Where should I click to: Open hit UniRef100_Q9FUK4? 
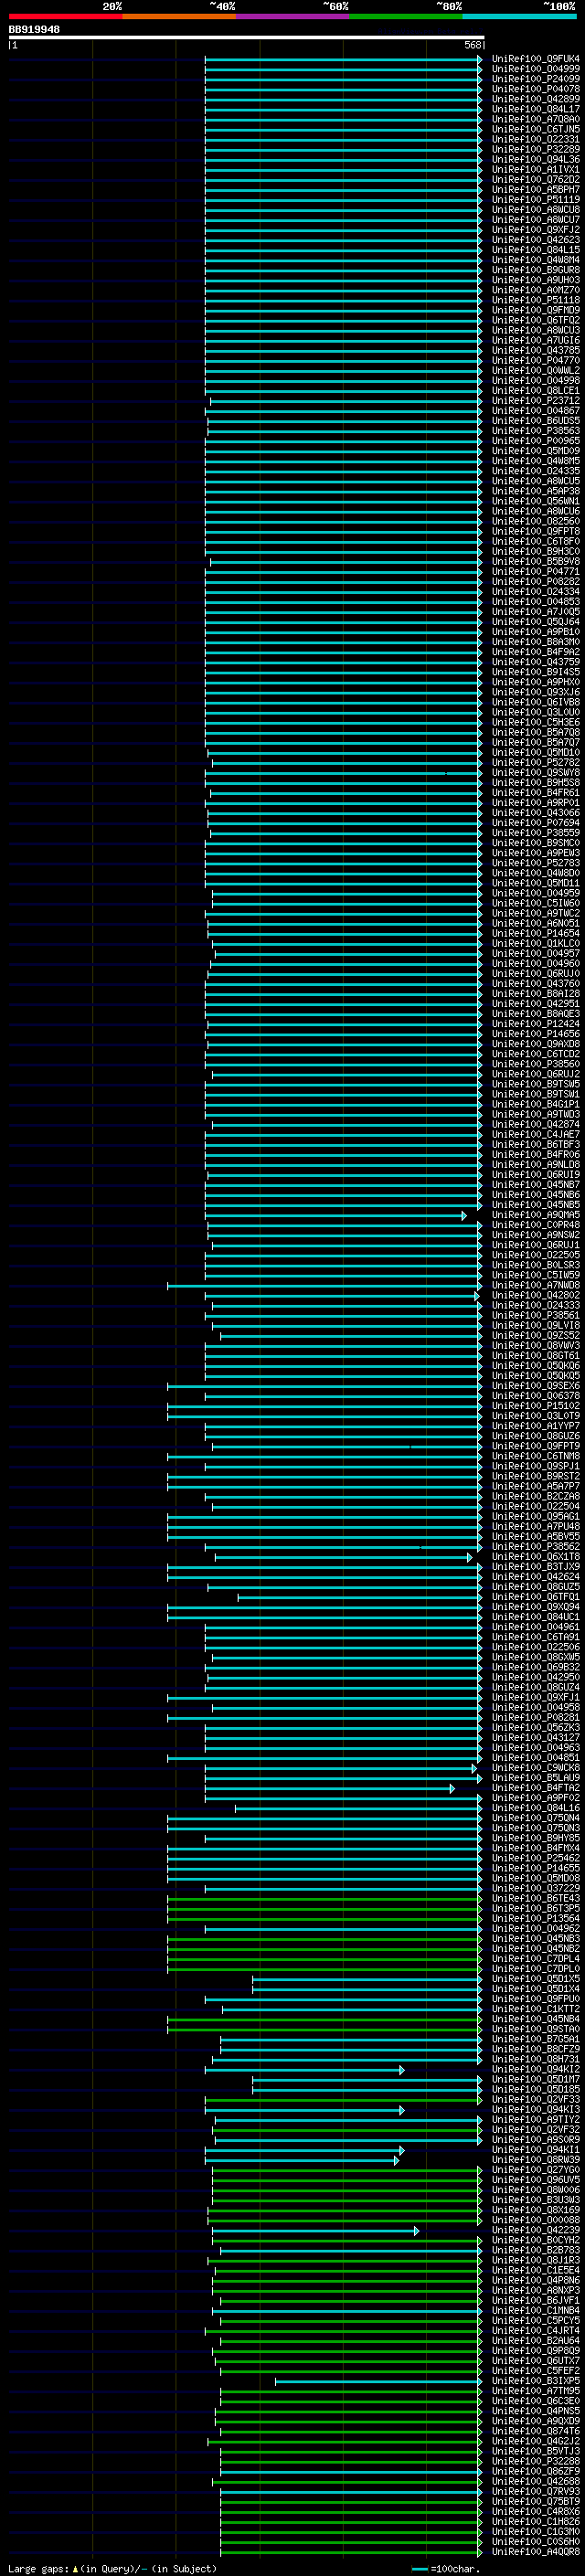(x=536, y=59)
